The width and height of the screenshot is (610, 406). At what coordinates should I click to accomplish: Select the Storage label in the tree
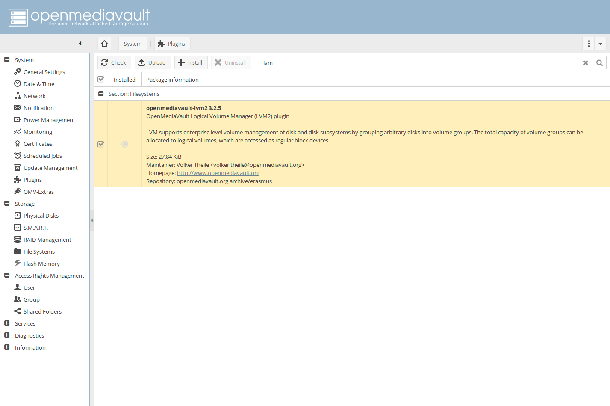[x=25, y=204]
